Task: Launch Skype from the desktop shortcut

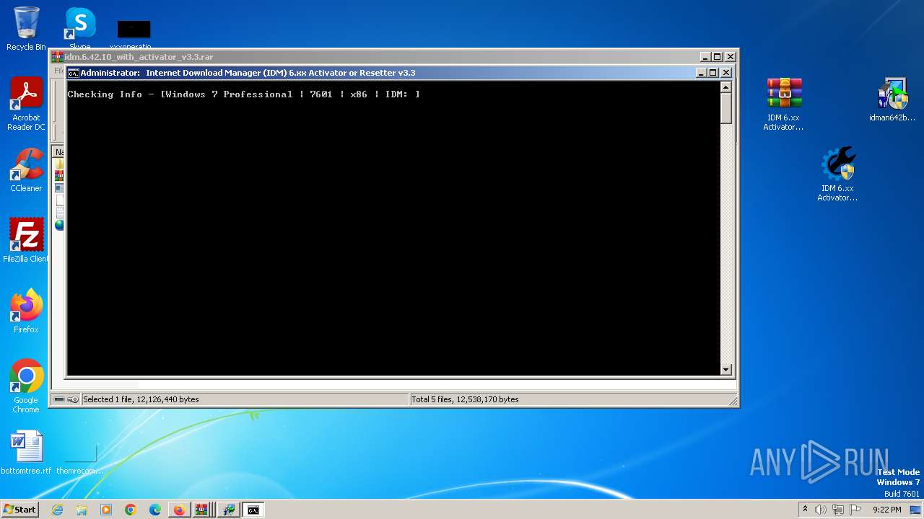Action: click(x=80, y=29)
